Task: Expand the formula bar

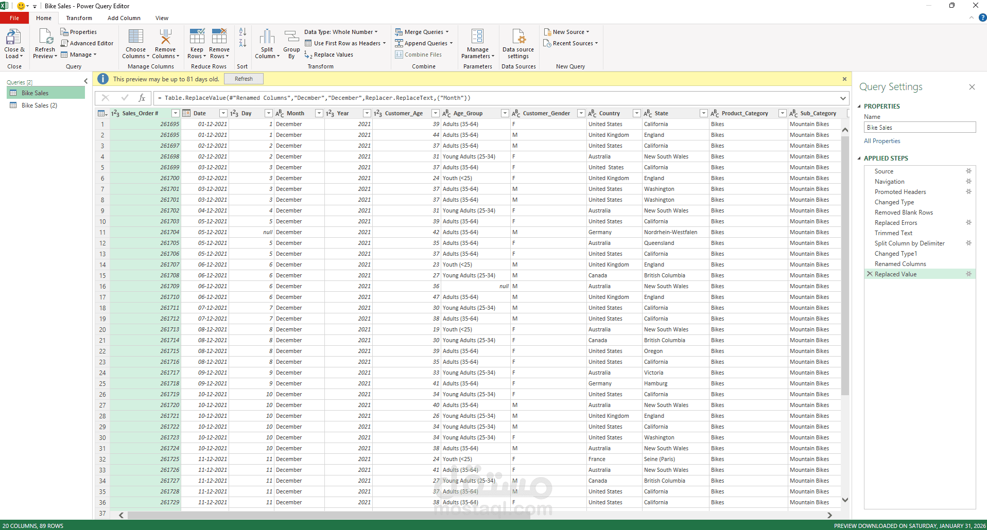Action: [x=843, y=98]
